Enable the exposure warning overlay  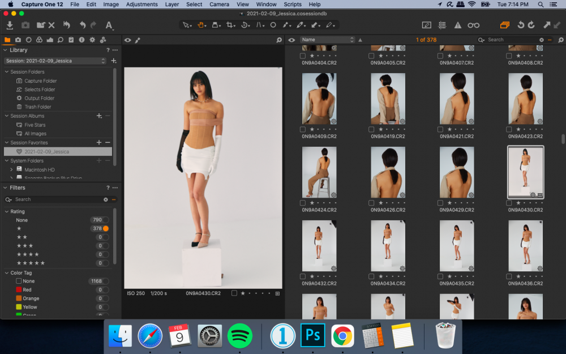(x=457, y=25)
